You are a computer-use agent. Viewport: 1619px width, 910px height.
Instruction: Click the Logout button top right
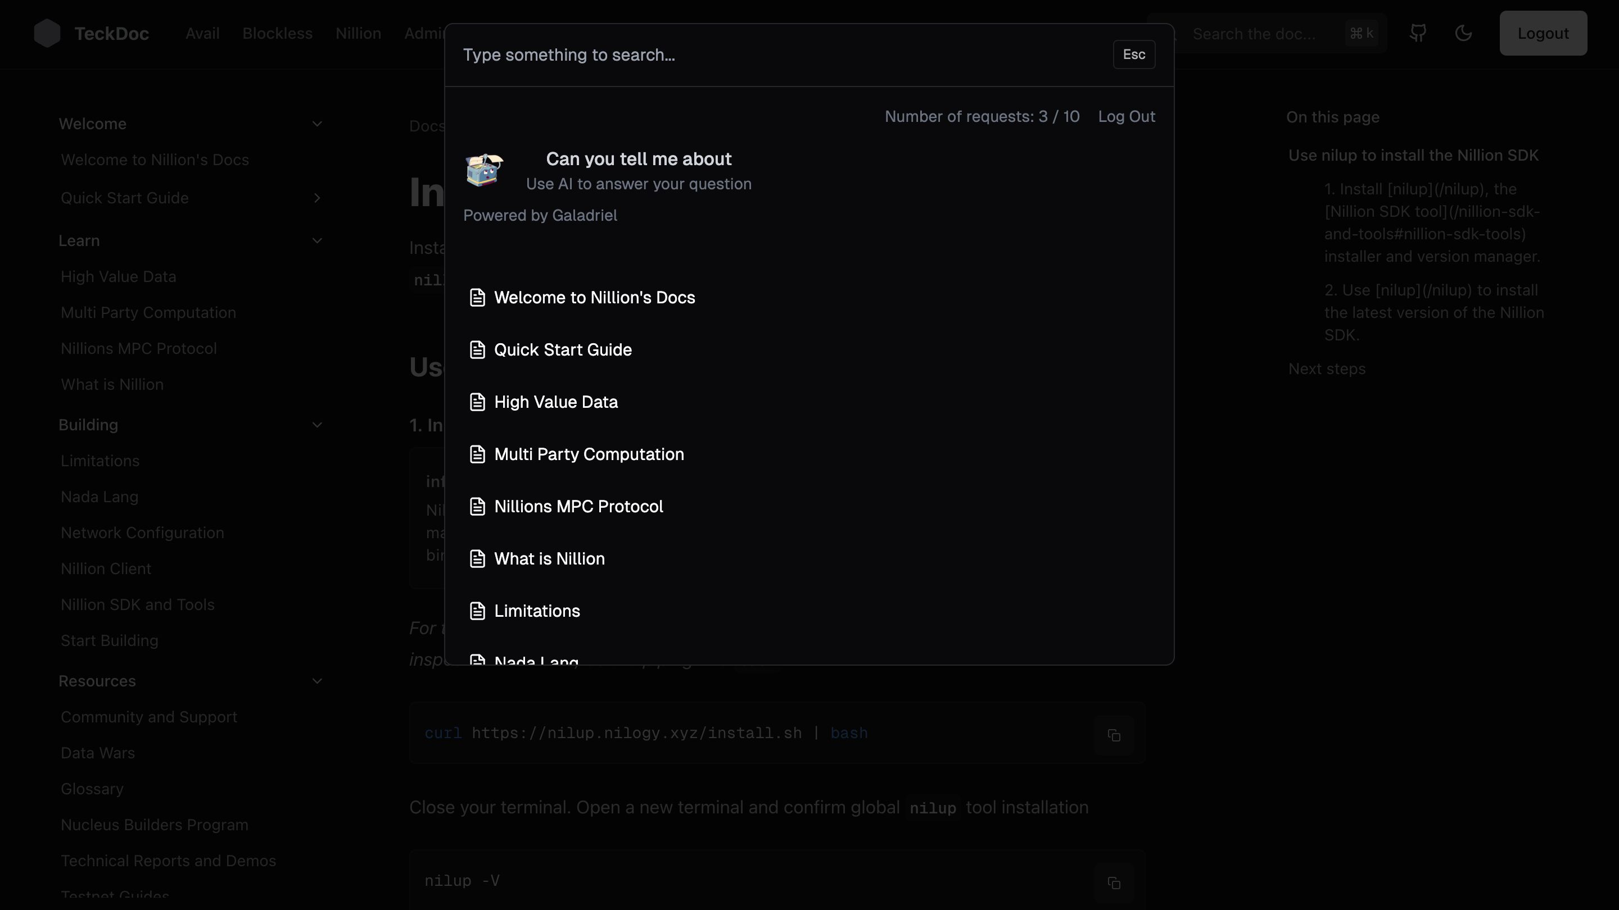pyautogui.click(x=1543, y=33)
